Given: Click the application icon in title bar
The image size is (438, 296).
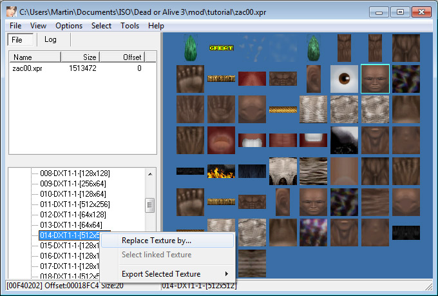Looking at the screenshot, I should pos(12,12).
